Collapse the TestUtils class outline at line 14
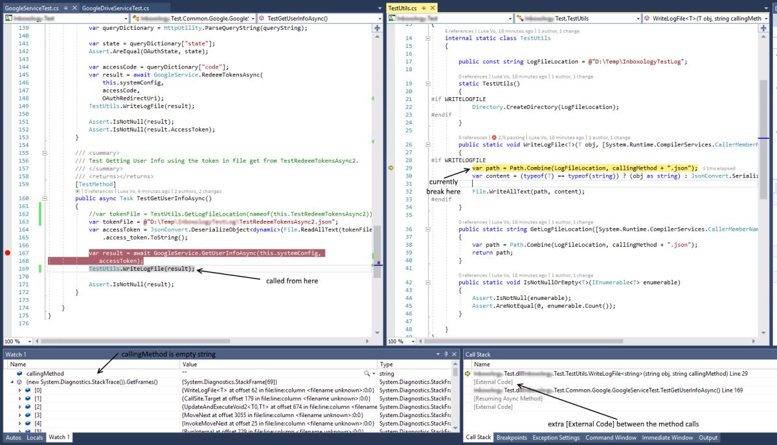 (x=428, y=38)
